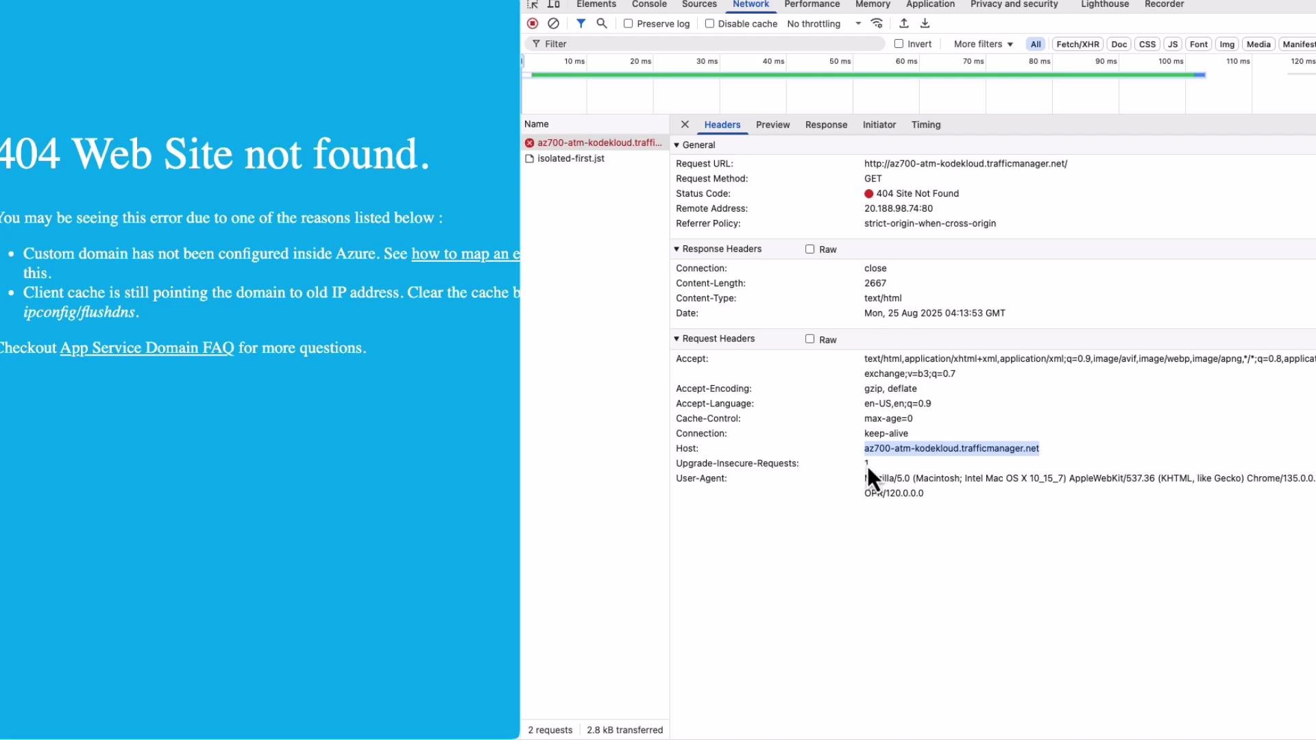This screenshot has width=1316, height=740.
Task: Switch to the Response tab
Action: point(826,125)
